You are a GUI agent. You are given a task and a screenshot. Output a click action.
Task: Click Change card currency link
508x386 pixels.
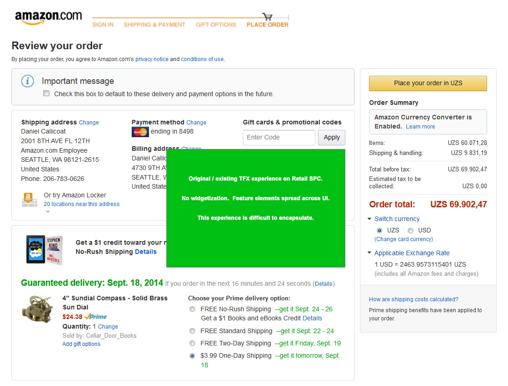click(x=404, y=239)
